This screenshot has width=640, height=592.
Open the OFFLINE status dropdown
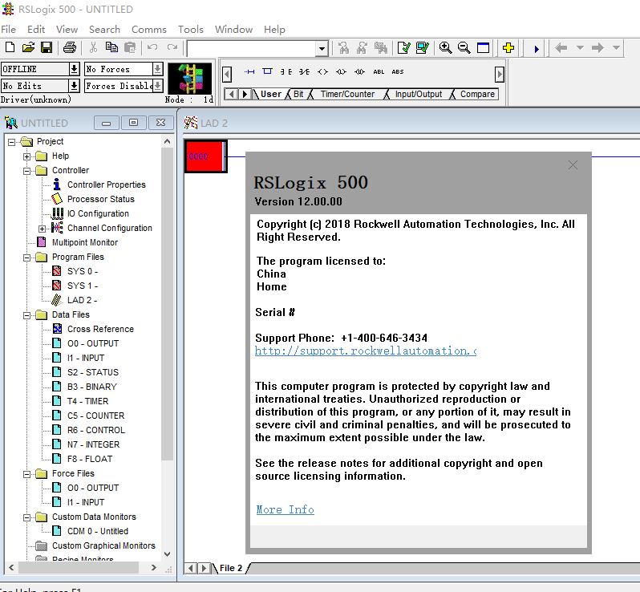click(x=74, y=70)
